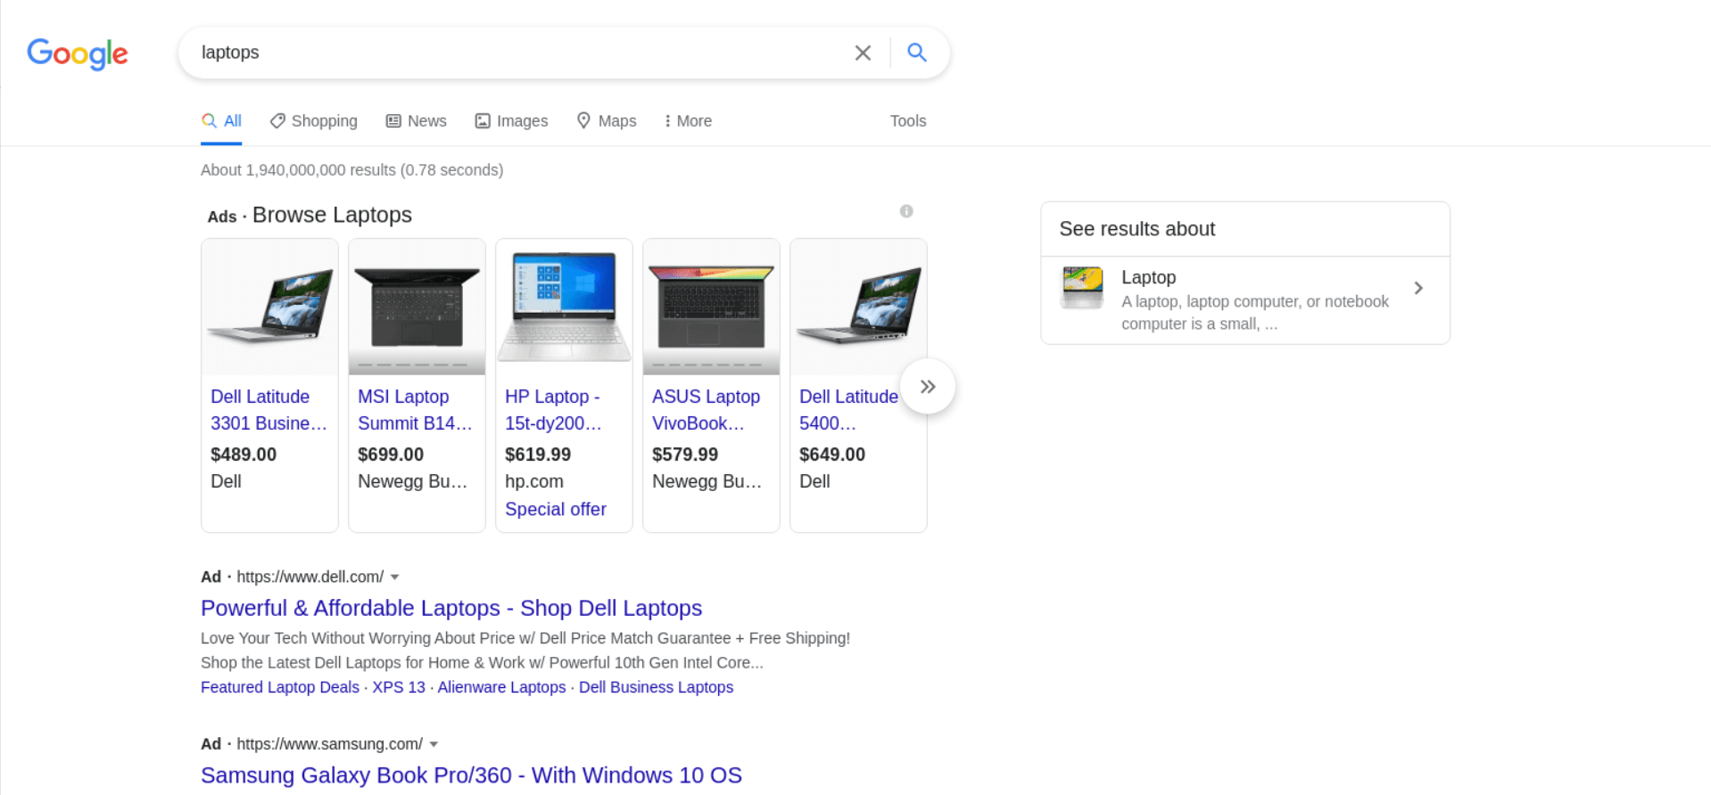
Task: Click the Google logo
Action: pos(78,53)
